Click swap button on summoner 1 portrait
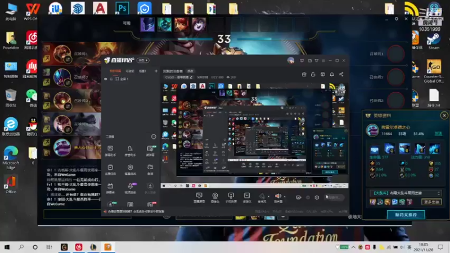 coord(68,60)
